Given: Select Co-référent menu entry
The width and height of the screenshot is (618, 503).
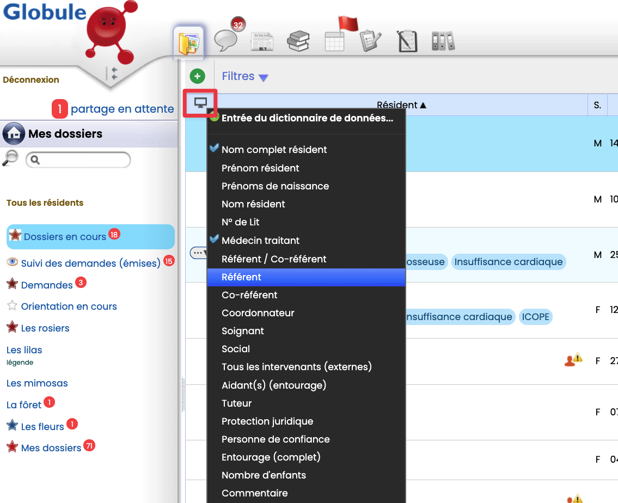Looking at the screenshot, I should point(249,295).
